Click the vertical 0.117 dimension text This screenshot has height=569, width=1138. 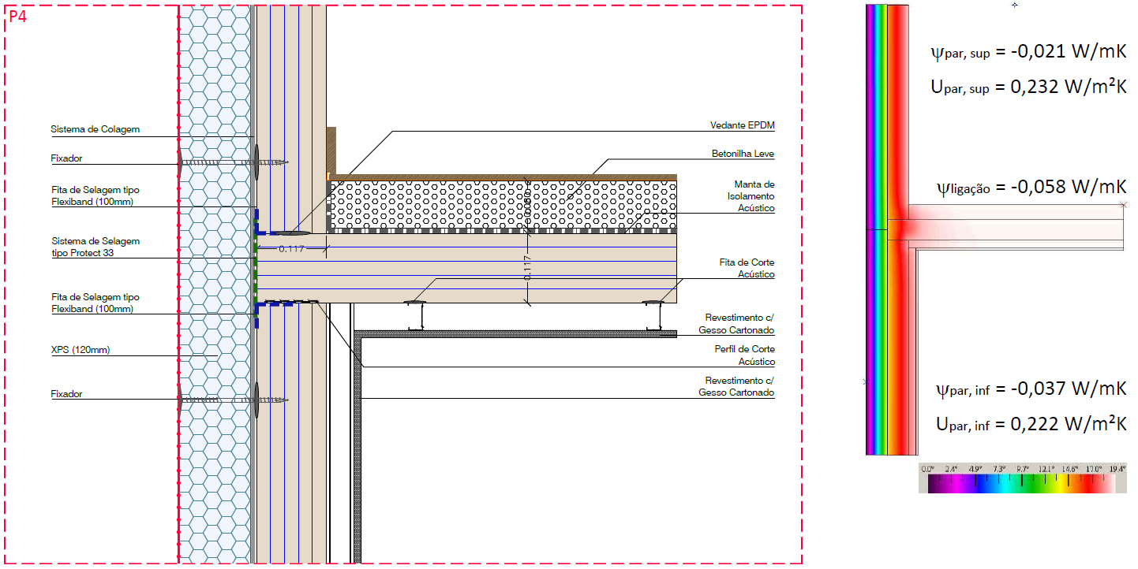pos(529,268)
